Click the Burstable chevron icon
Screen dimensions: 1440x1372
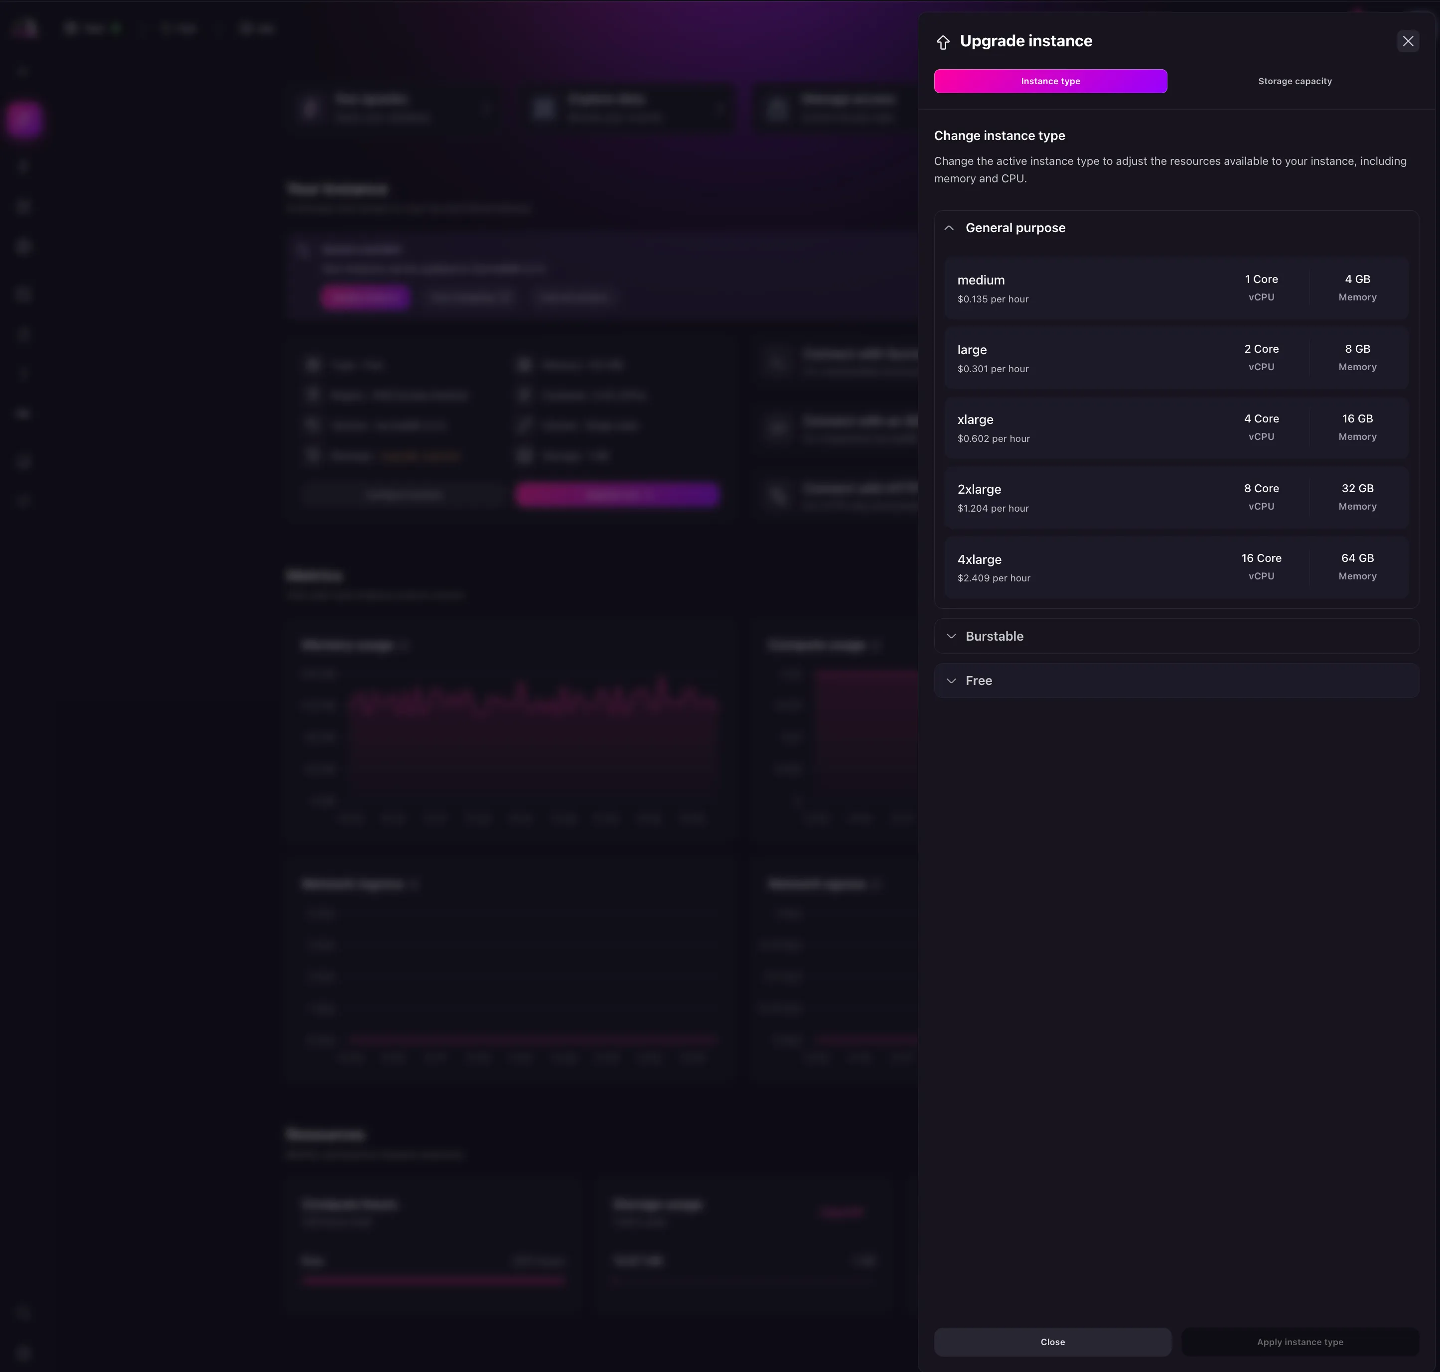[951, 636]
